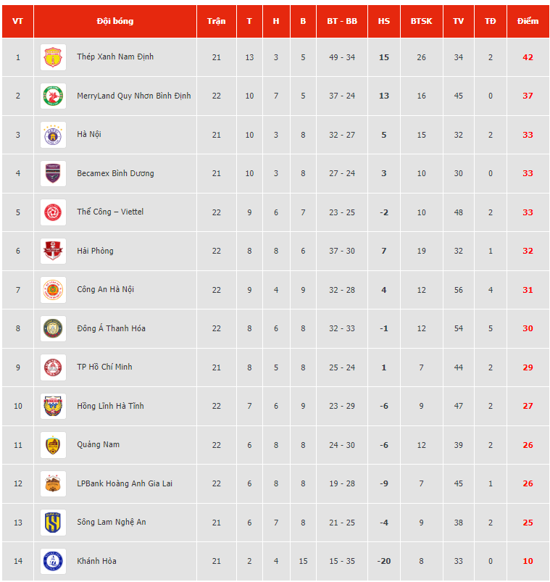Click the Khánh Hòa club logo
550x582 pixels.
(x=53, y=561)
